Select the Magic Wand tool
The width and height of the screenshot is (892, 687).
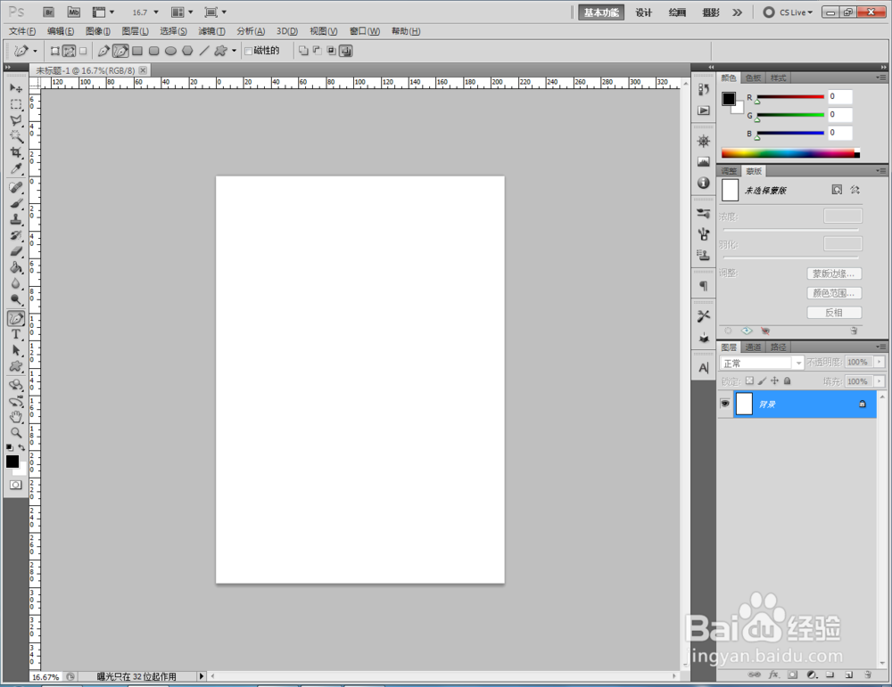pos(16,136)
